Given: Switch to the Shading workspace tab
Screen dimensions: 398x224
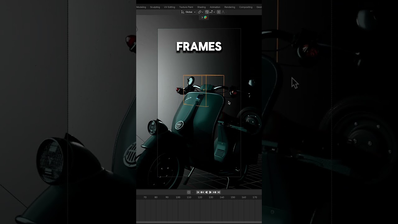Looking at the screenshot, I should (201, 7).
